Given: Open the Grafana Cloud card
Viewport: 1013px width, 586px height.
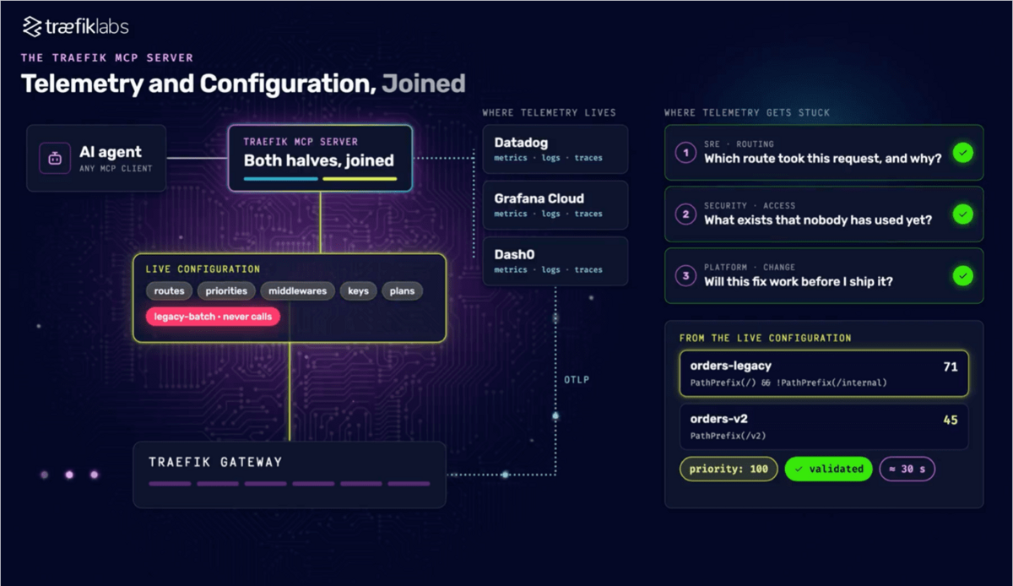Looking at the screenshot, I should pyautogui.click(x=555, y=205).
